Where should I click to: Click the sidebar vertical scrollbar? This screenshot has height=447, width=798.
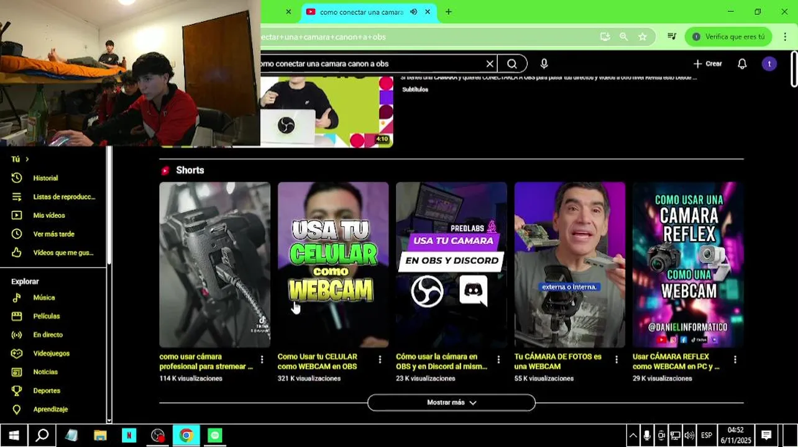point(109,205)
